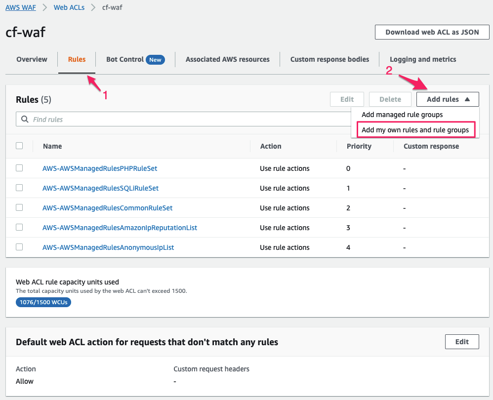Open AWS-AWSManagedRulesCommonRuleSet rule link
The height and width of the screenshot is (400, 493).
[107, 208]
